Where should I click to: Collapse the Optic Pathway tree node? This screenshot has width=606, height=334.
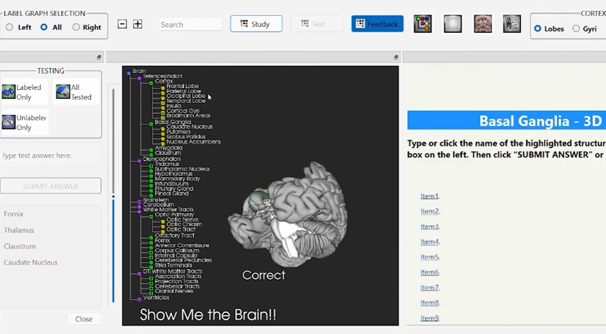(x=151, y=217)
